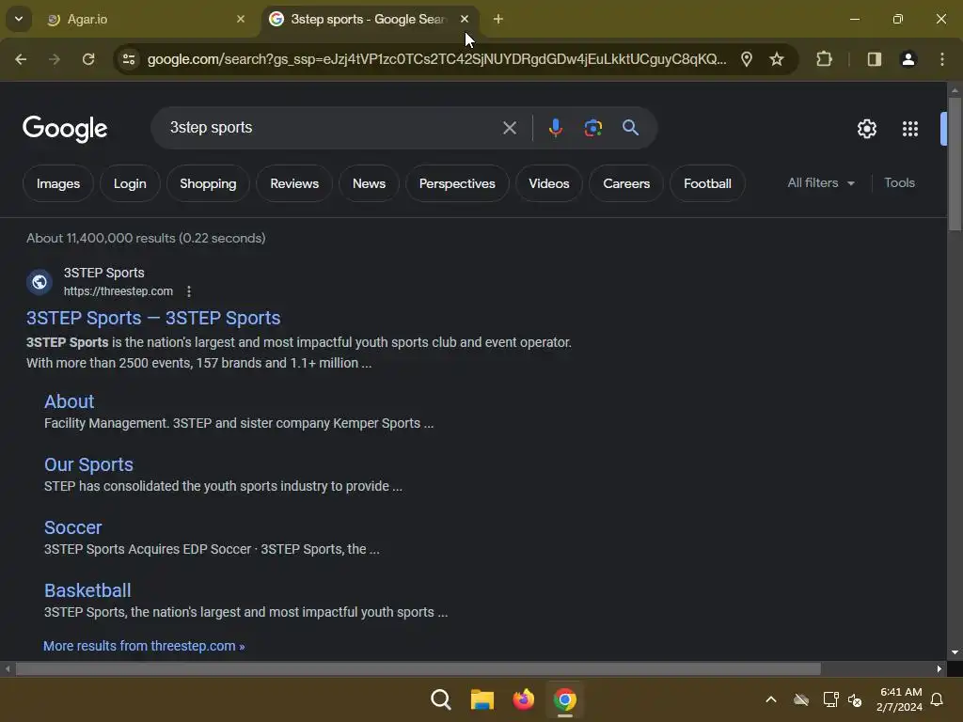Open three-dot menu beside threestep.com
The width and height of the screenshot is (963, 722).
[x=189, y=291]
